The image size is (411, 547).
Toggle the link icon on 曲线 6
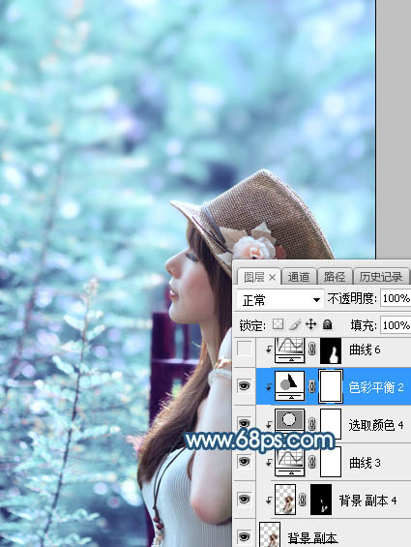312,349
